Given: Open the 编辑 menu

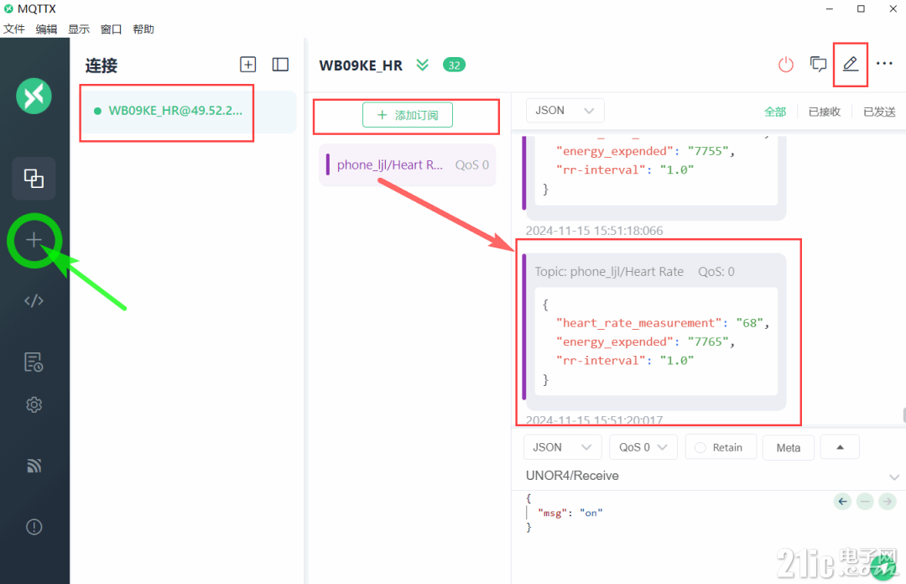Looking at the screenshot, I should [x=46, y=29].
